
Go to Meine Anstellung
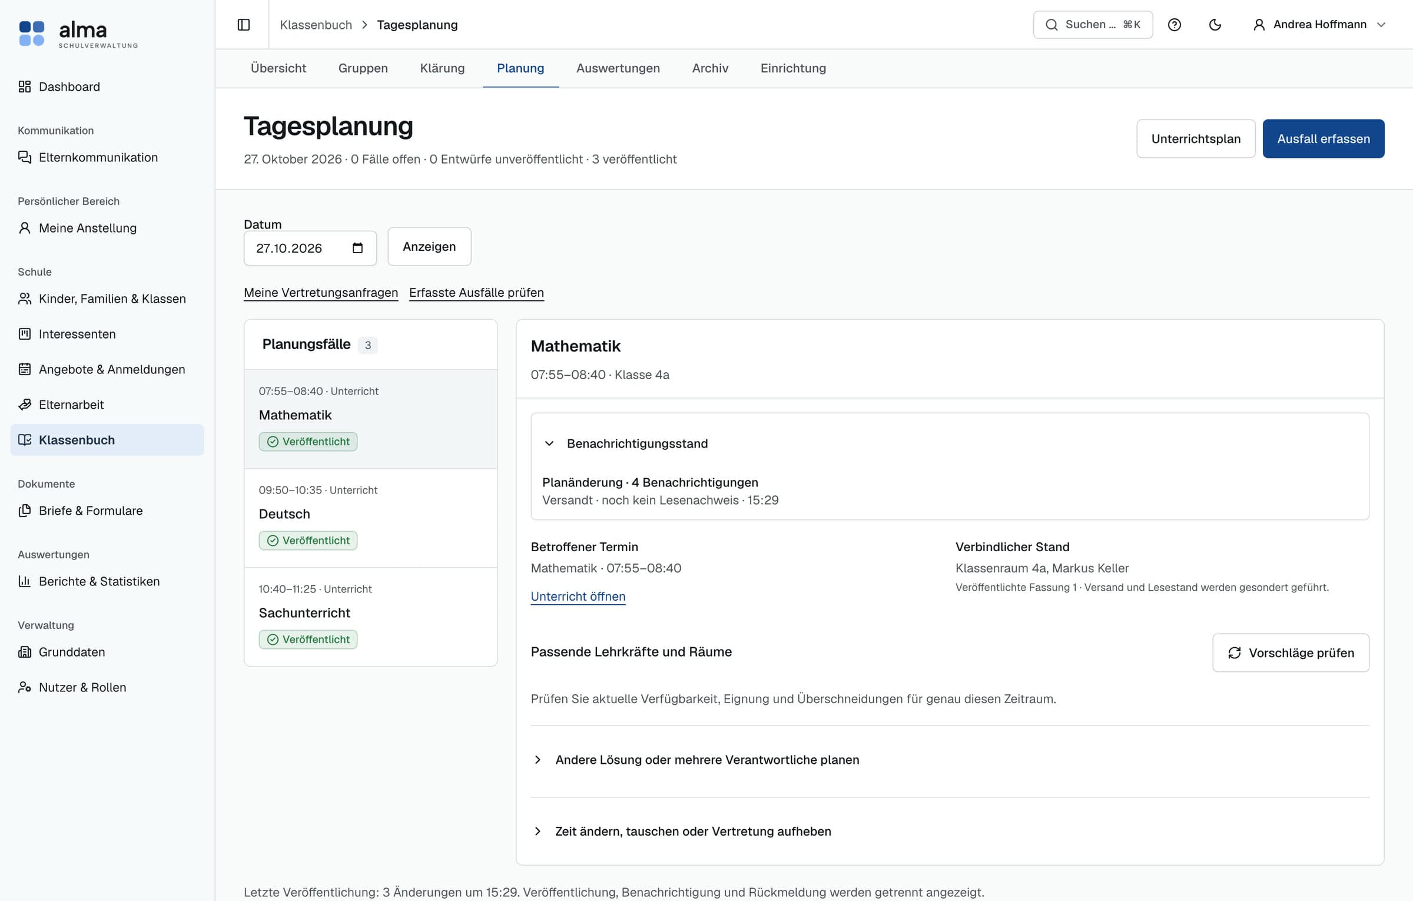pyautogui.click(x=107, y=228)
